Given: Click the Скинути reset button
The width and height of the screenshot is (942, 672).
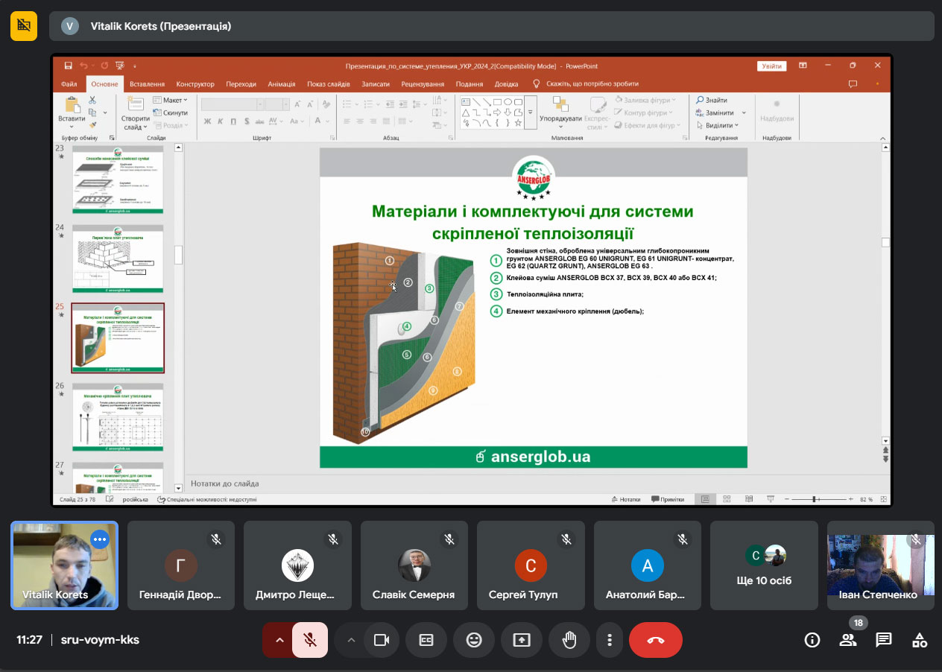Looking at the screenshot, I should (171, 112).
